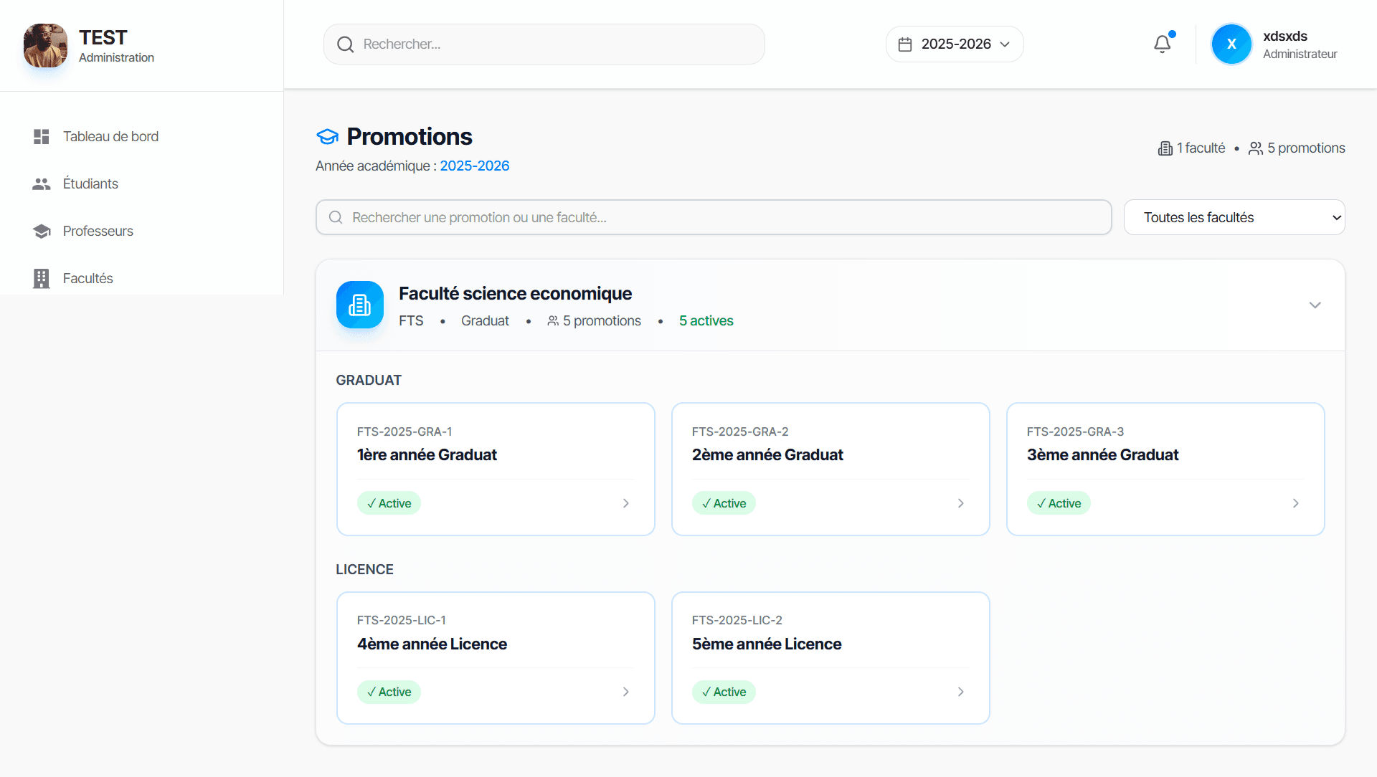Click the Active badge on 3ème année Graduat
This screenshot has height=777, width=1377.
pyautogui.click(x=1059, y=502)
